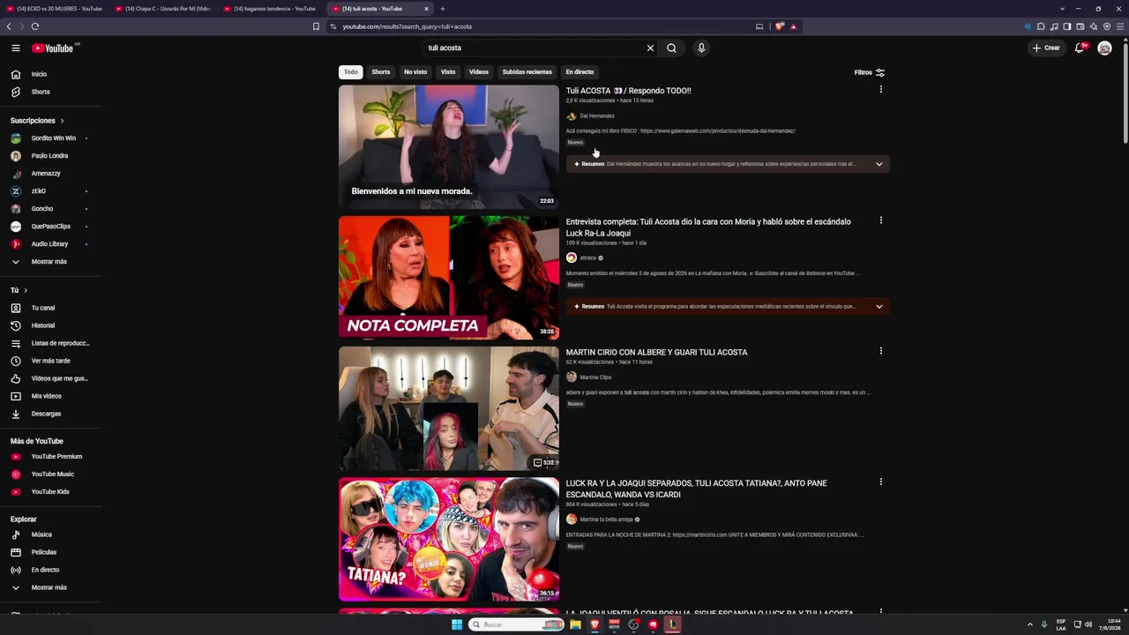Open the browser media control music note
1129x635 pixels.
[x=1054, y=26]
